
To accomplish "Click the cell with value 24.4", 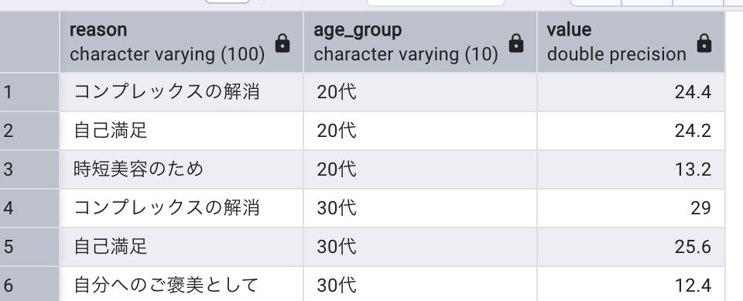I will click(632, 92).
